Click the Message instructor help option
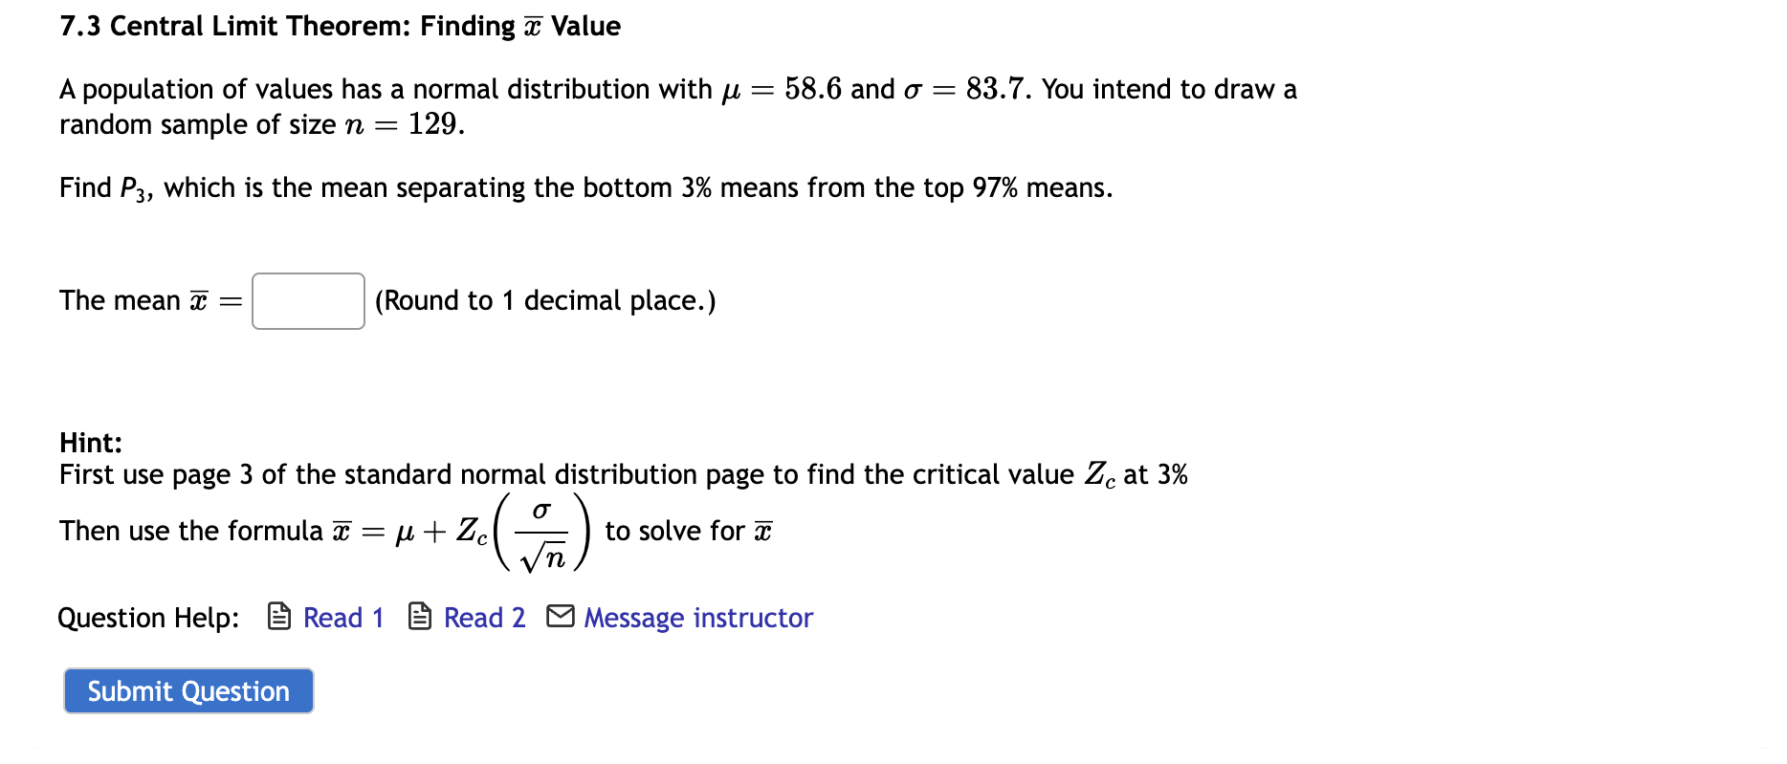1787x764 pixels. click(697, 618)
